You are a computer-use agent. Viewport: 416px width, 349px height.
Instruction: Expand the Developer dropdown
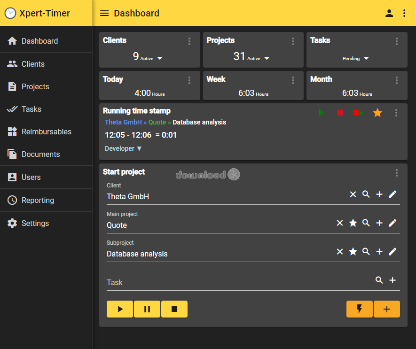tap(123, 148)
